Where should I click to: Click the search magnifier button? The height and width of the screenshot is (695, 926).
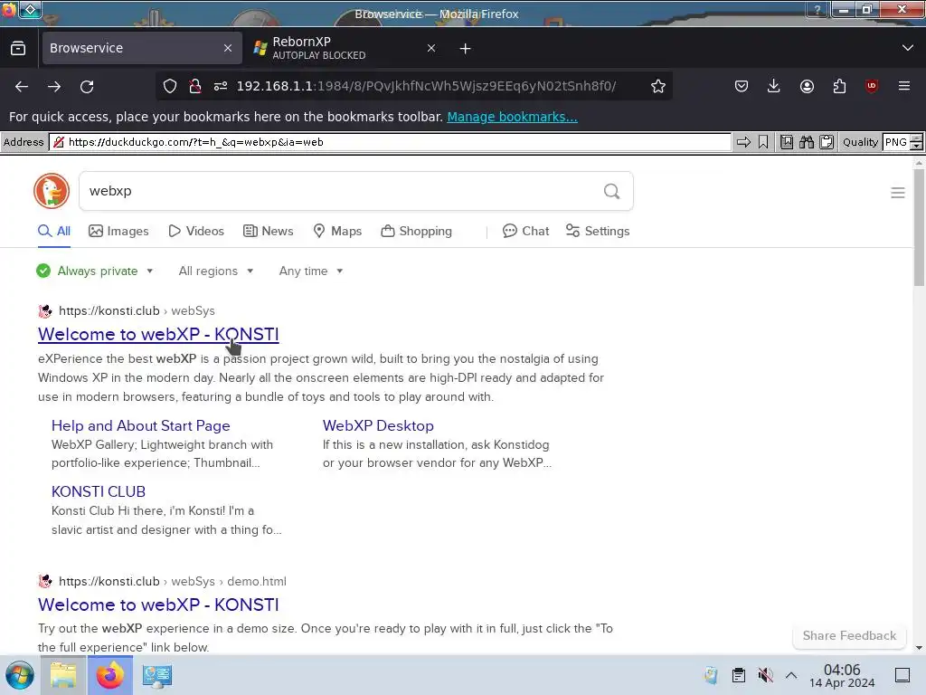(612, 191)
